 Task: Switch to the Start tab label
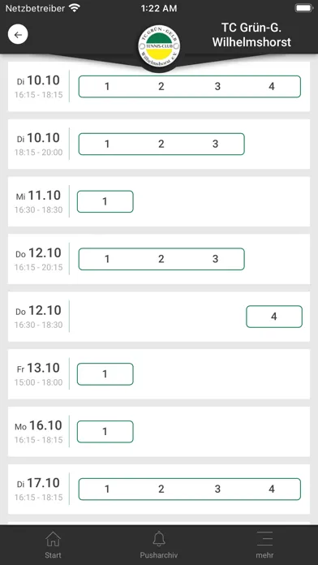tap(53, 555)
